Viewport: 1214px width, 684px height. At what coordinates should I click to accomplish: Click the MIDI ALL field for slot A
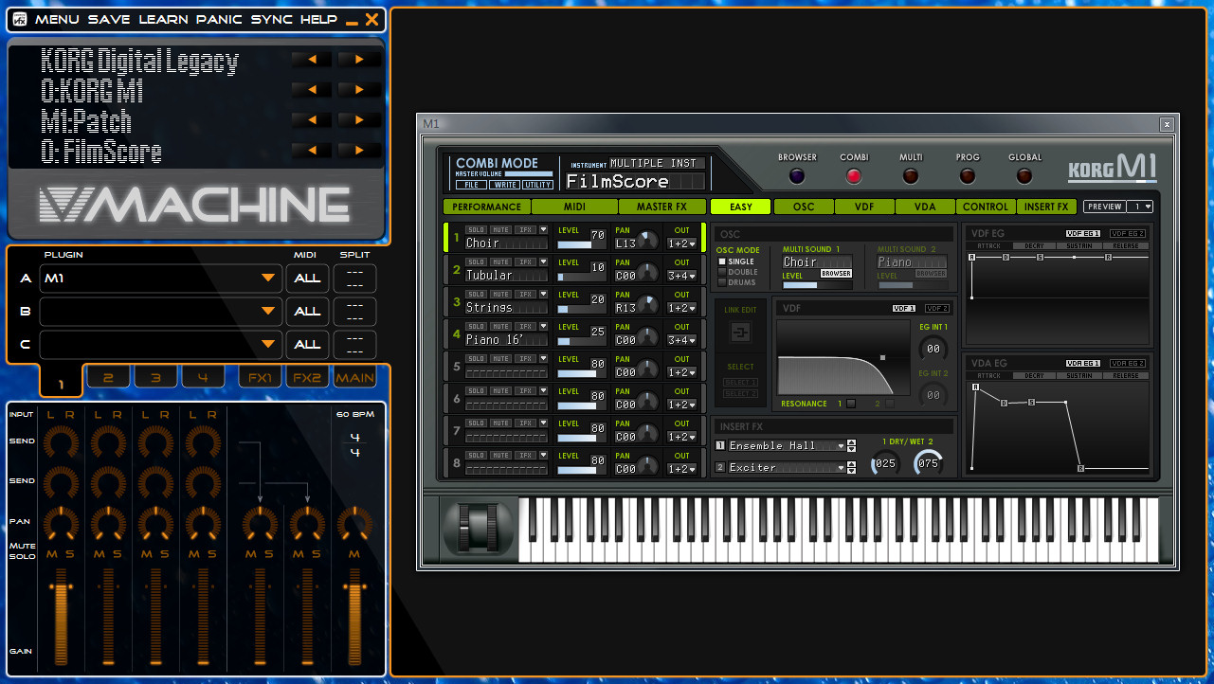tap(307, 279)
